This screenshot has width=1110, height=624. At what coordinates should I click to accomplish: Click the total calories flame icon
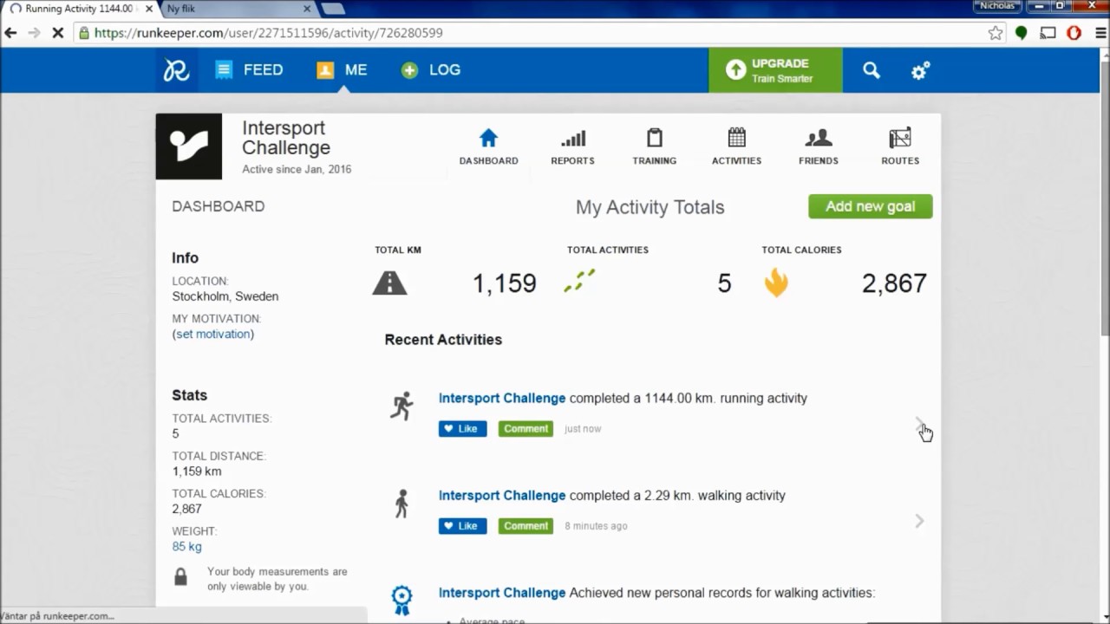[776, 283]
